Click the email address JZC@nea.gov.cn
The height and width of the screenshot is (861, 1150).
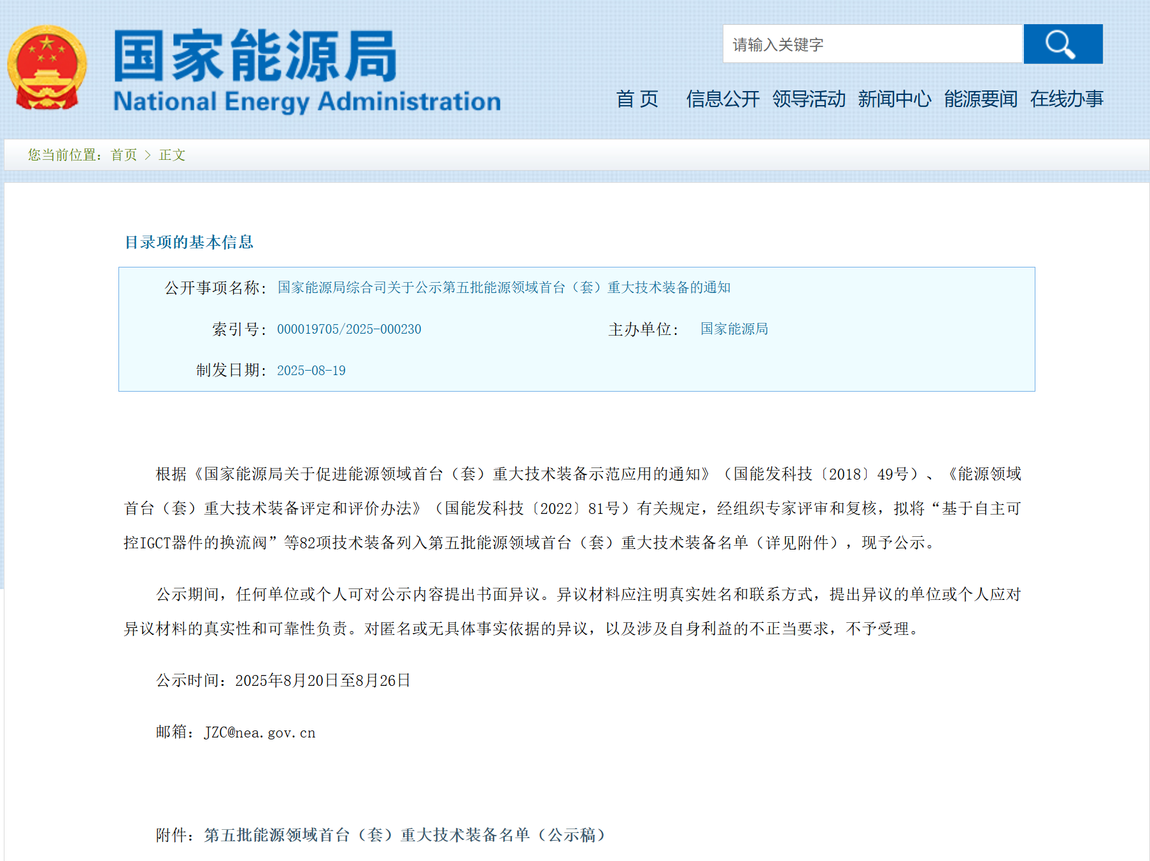260,733
